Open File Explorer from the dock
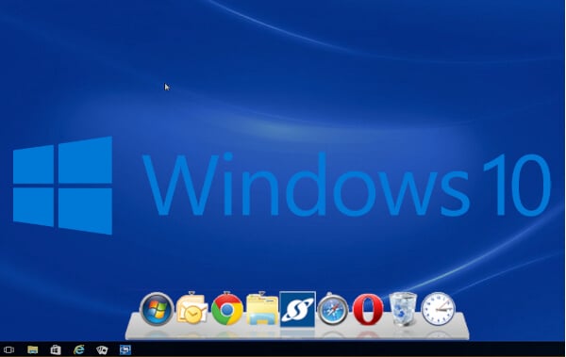 (x=262, y=309)
